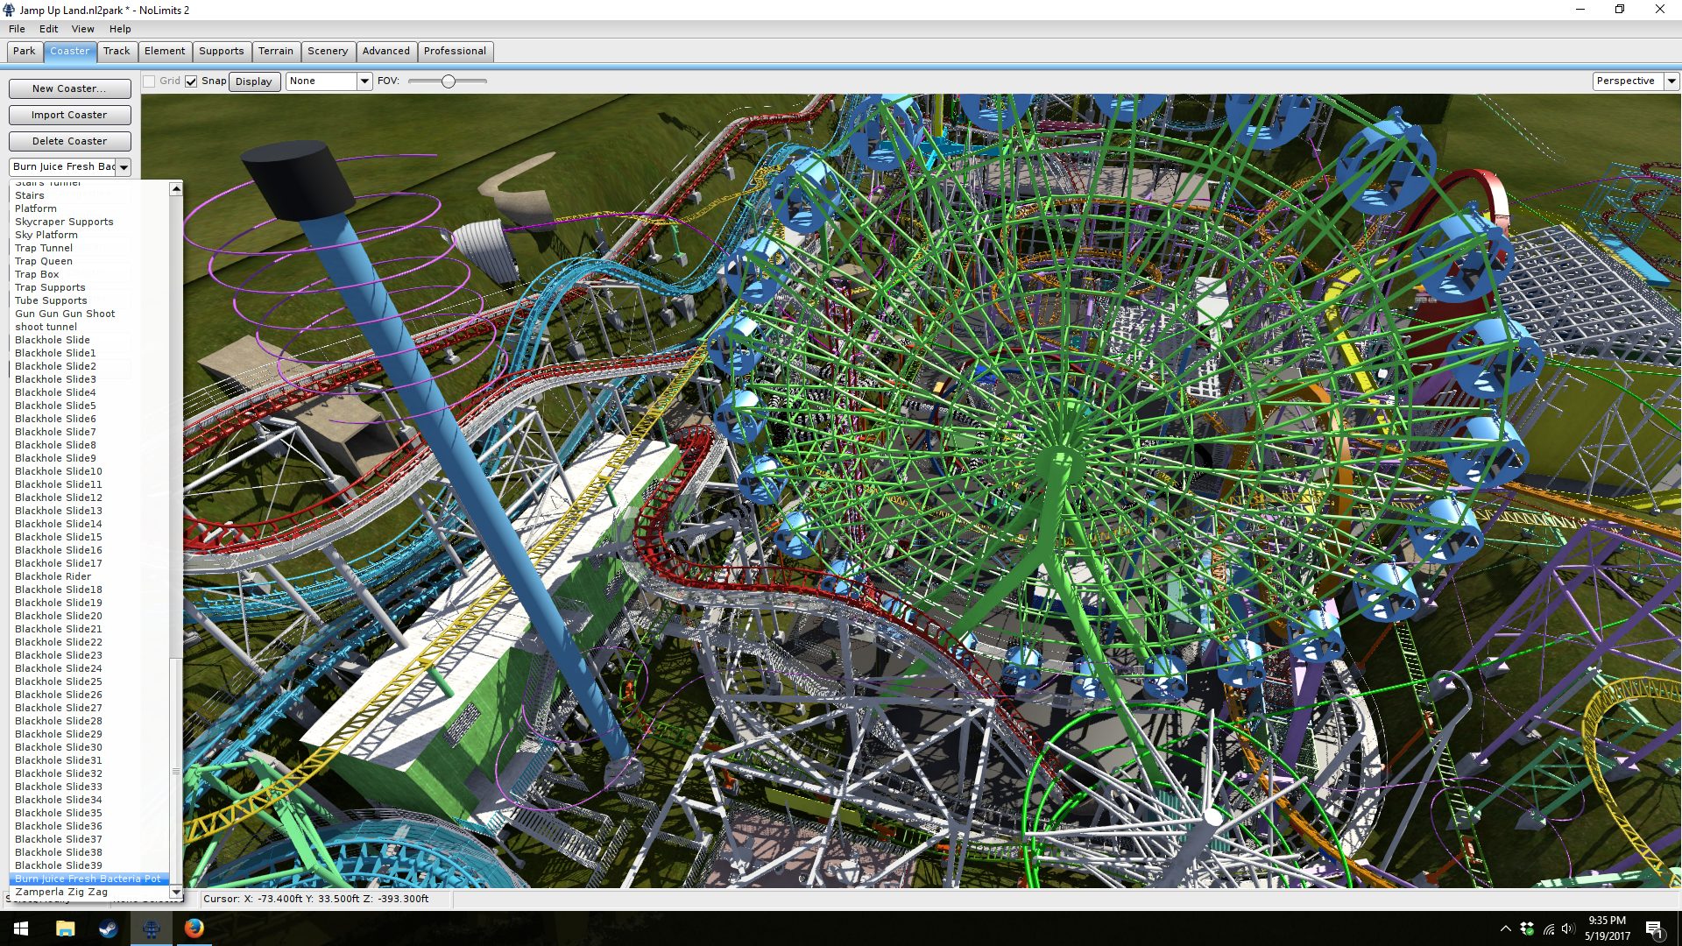The width and height of the screenshot is (1682, 946).
Task: Click the coaster list scroll down arrow
Action: click(x=176, y=892)
